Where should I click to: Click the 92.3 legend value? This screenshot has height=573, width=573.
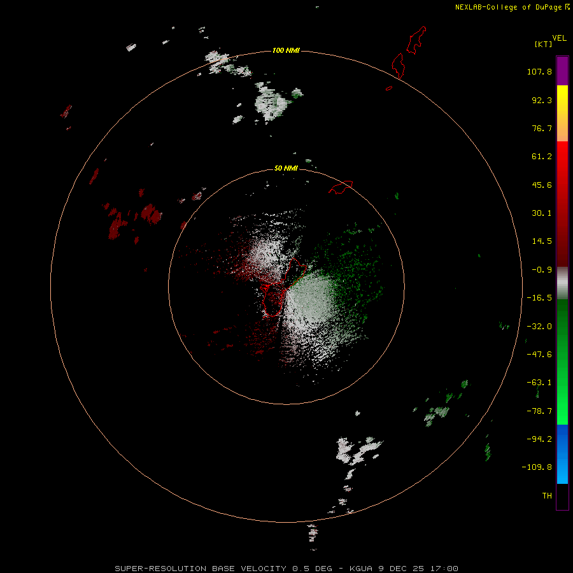pos(542,100)
